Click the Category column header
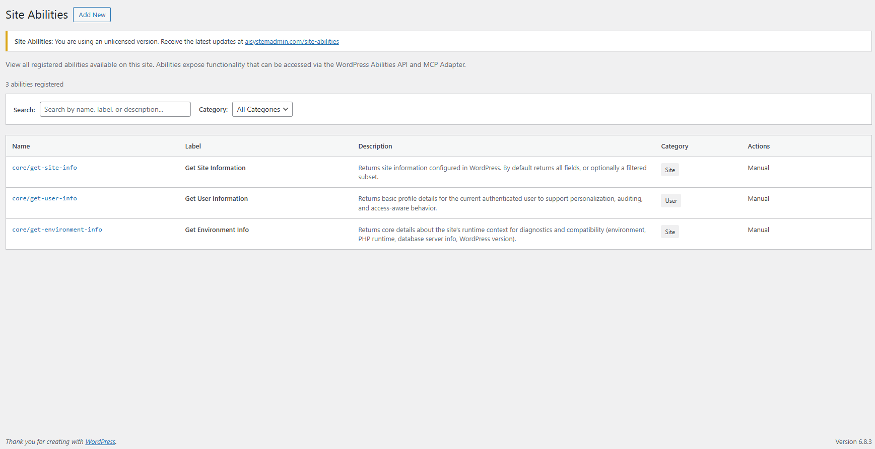 point(675,146)
